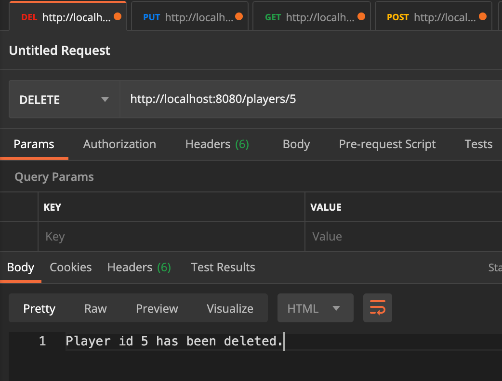Show the response Cookies tab
The width and height of the screenshot is (502, 381).
point(71,267)
